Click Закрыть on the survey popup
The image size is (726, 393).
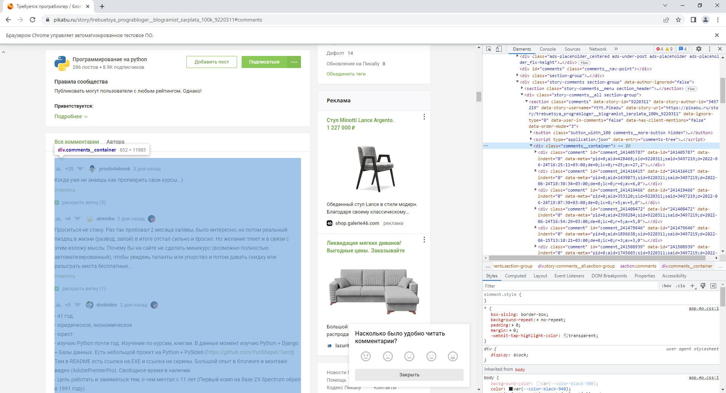pyautogui.click(x=409, y=375)
